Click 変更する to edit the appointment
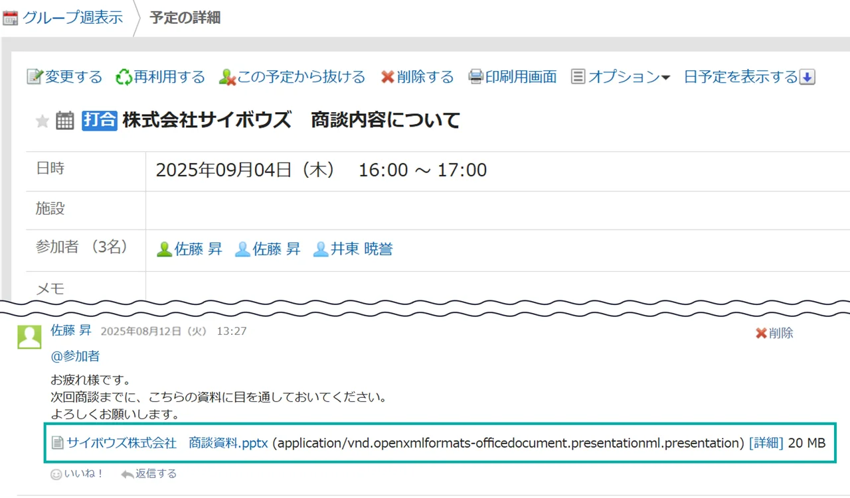The image size is (850, 498). (x=74, y=77)
